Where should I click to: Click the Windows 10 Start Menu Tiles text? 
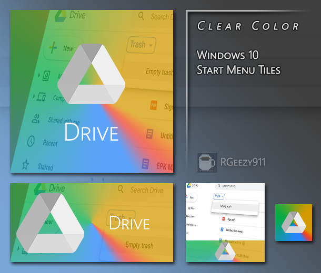click(238, 62)
